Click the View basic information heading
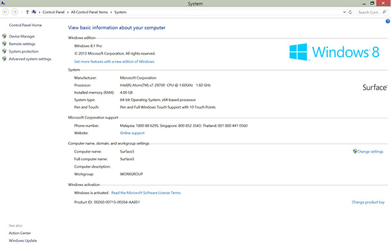 click(117, 27)
